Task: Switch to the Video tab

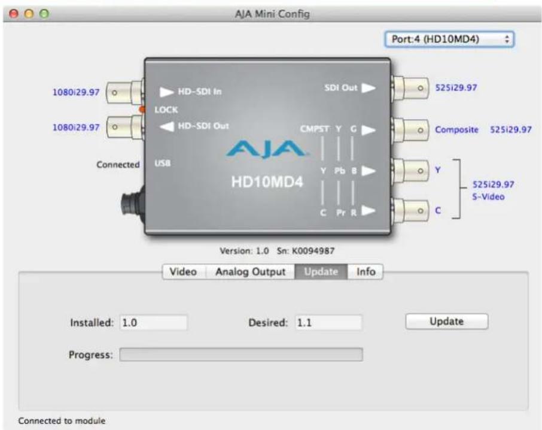Action: pos(184,271)
